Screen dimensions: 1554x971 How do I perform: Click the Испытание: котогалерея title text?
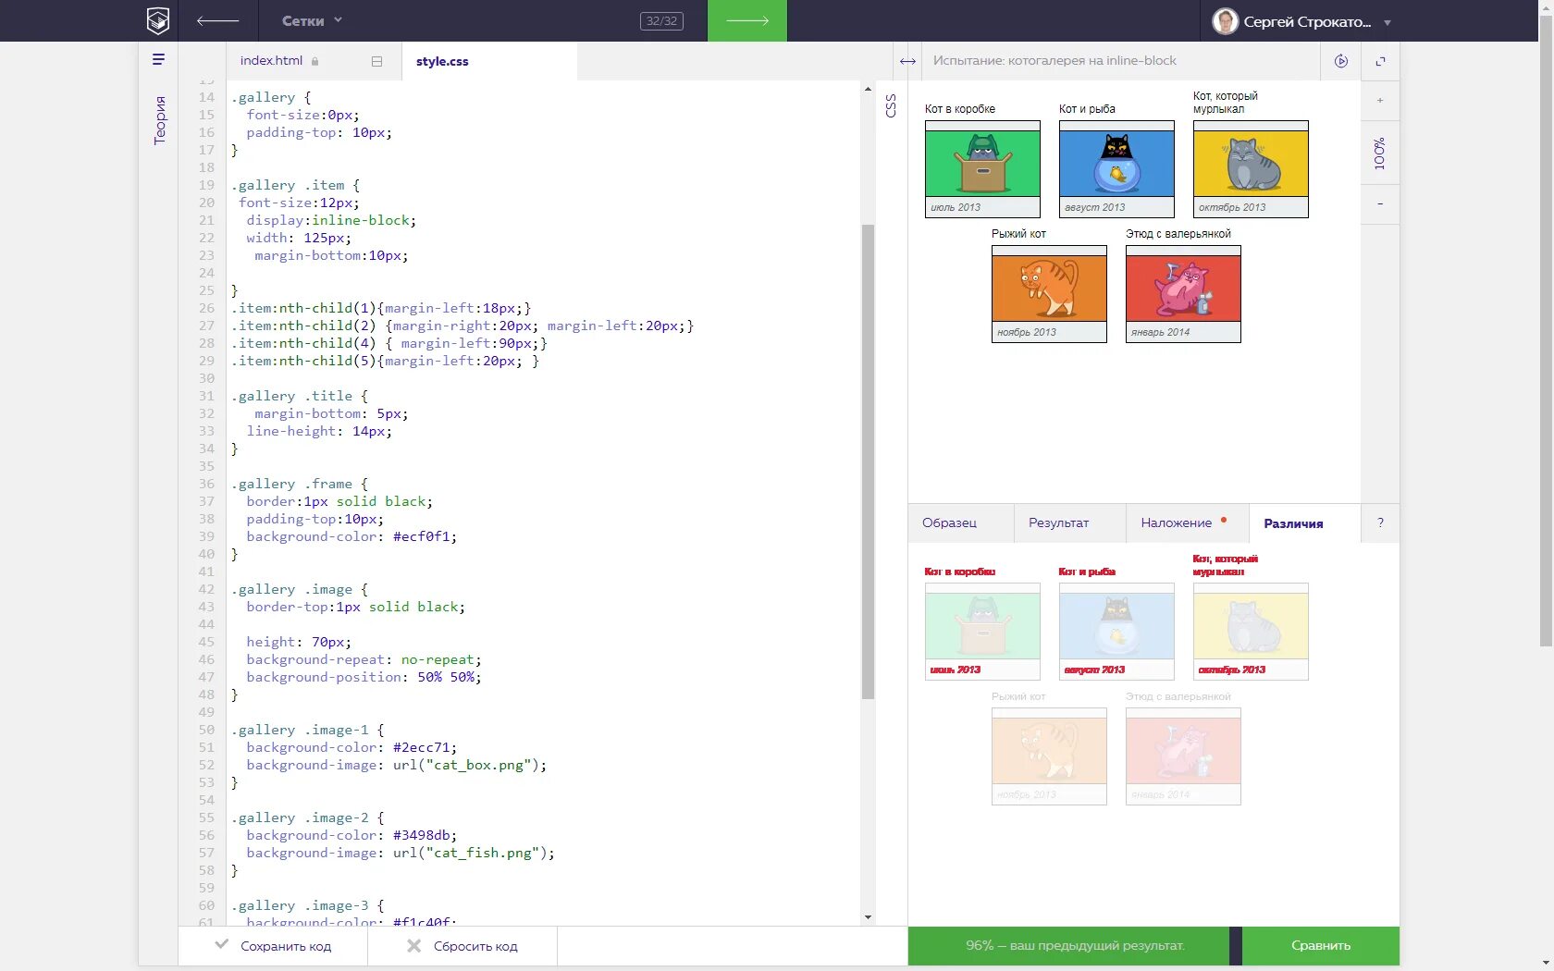(1054, 60)
